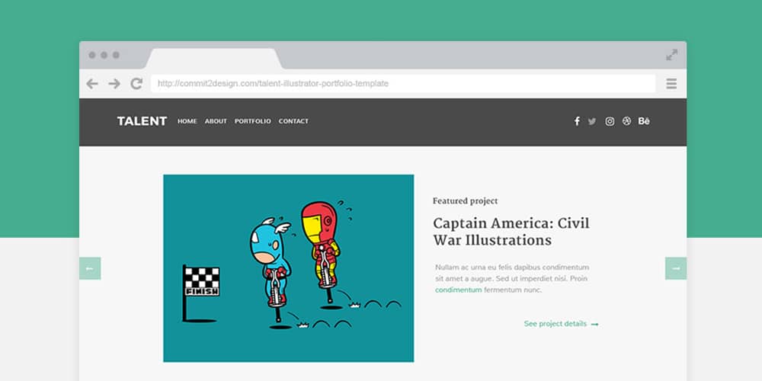Click the green condimentum link in description
762x381 pixels.
(x=458, y=290)
